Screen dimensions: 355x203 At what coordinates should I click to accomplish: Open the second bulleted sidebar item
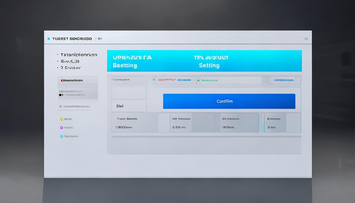pos(70,61)
